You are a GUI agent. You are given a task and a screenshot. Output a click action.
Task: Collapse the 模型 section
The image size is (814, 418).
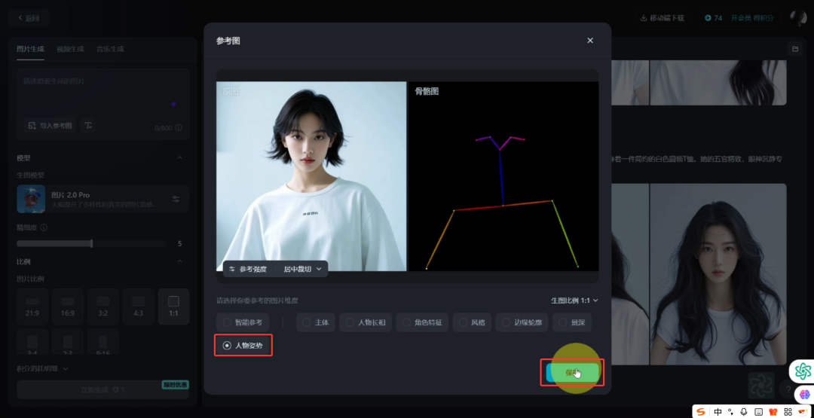pyautogui.click(x=180, y=157)
